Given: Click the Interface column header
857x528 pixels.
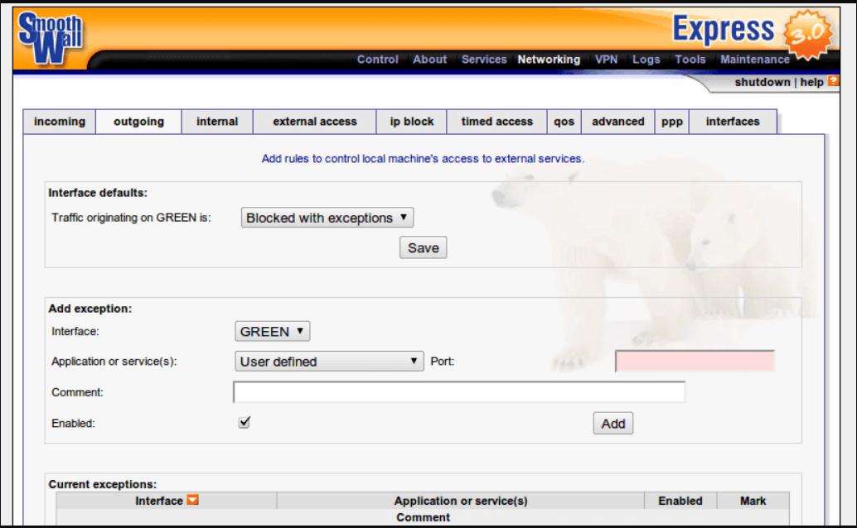Looking at the screenshot, I should [x=166, y=500].
